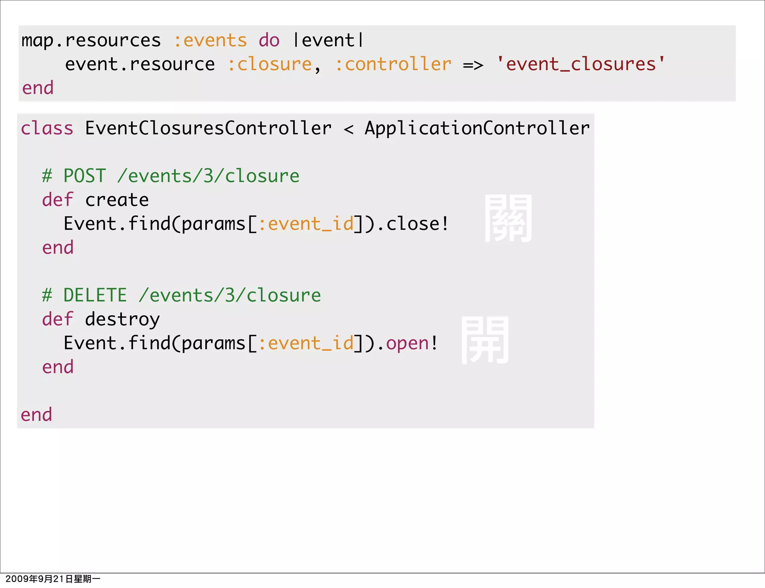Image resolution: width=765 pixels, height=588 pixels.
Task: Click ':event_id' in the destroy method
Action: 306,343
